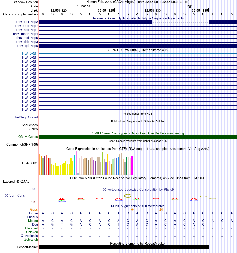
Task: Click the GTEx HLA-DRB1 expression bar chart
Action: [x=86, y=163]
